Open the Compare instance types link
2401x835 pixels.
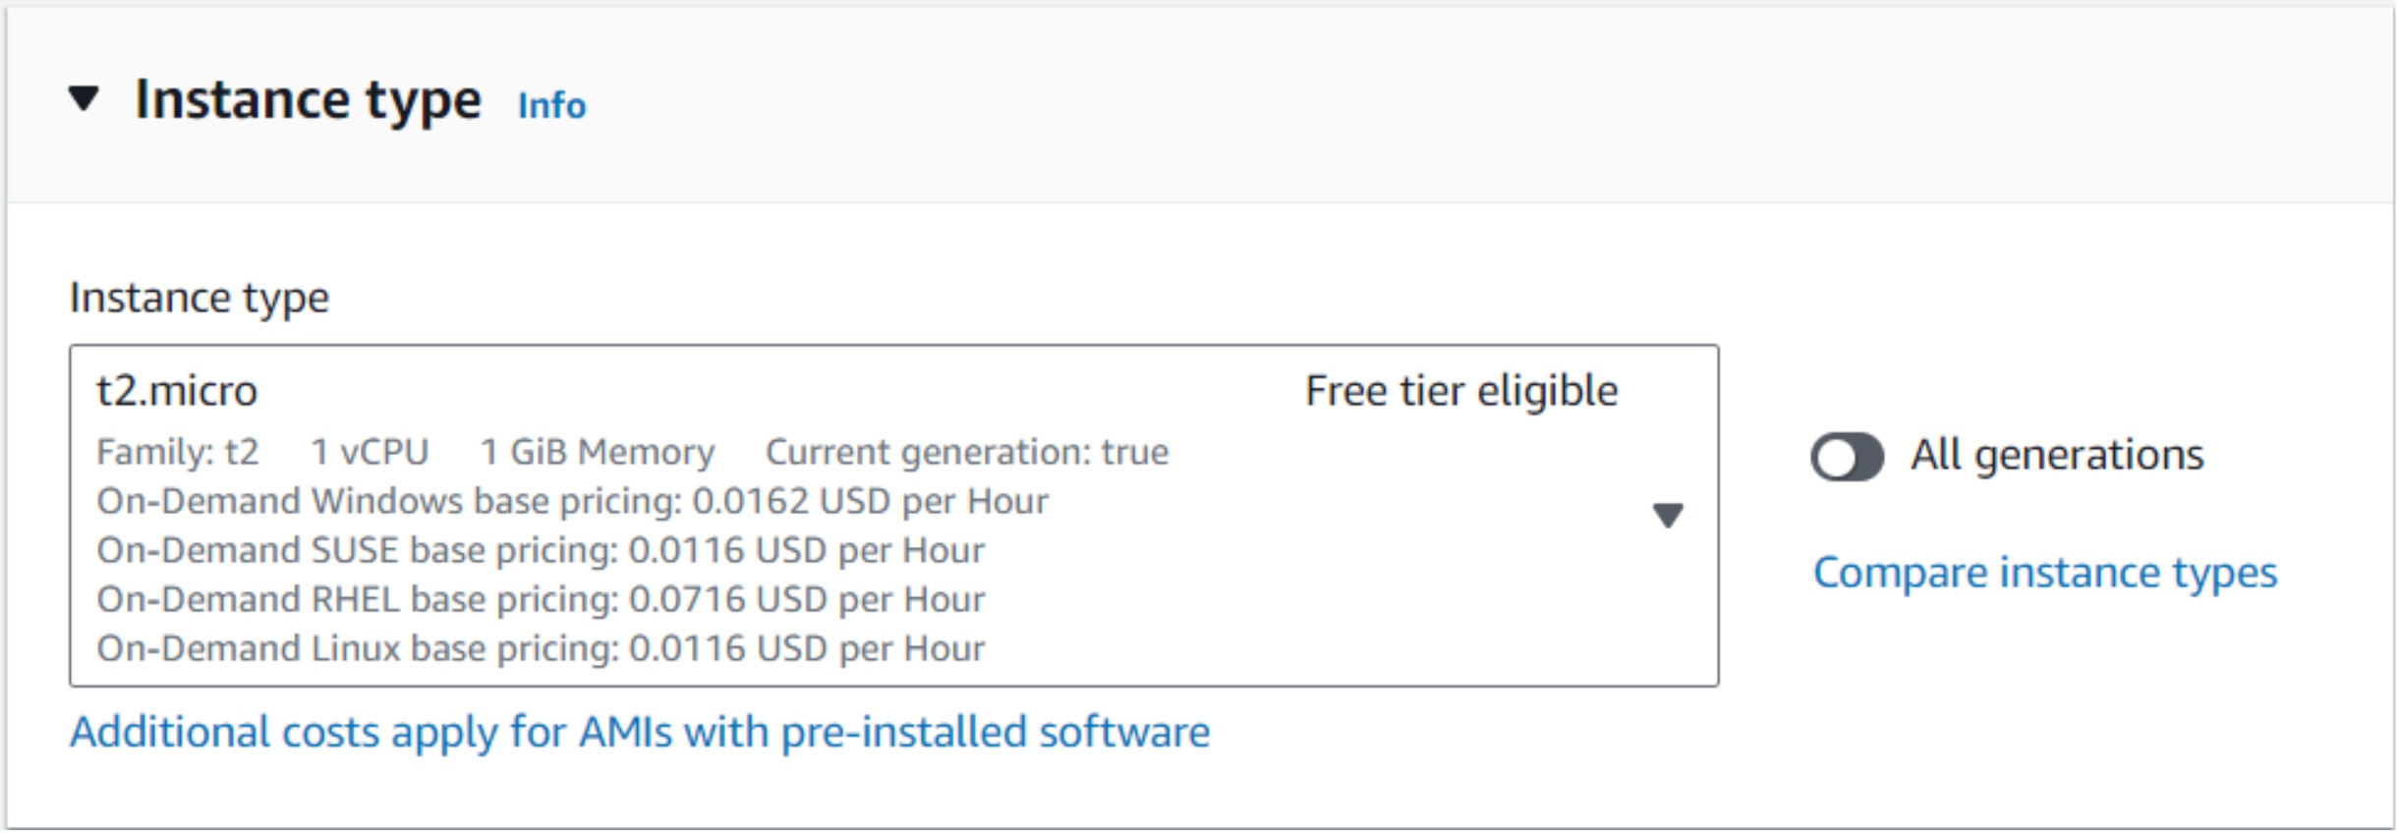[2044, 573]
